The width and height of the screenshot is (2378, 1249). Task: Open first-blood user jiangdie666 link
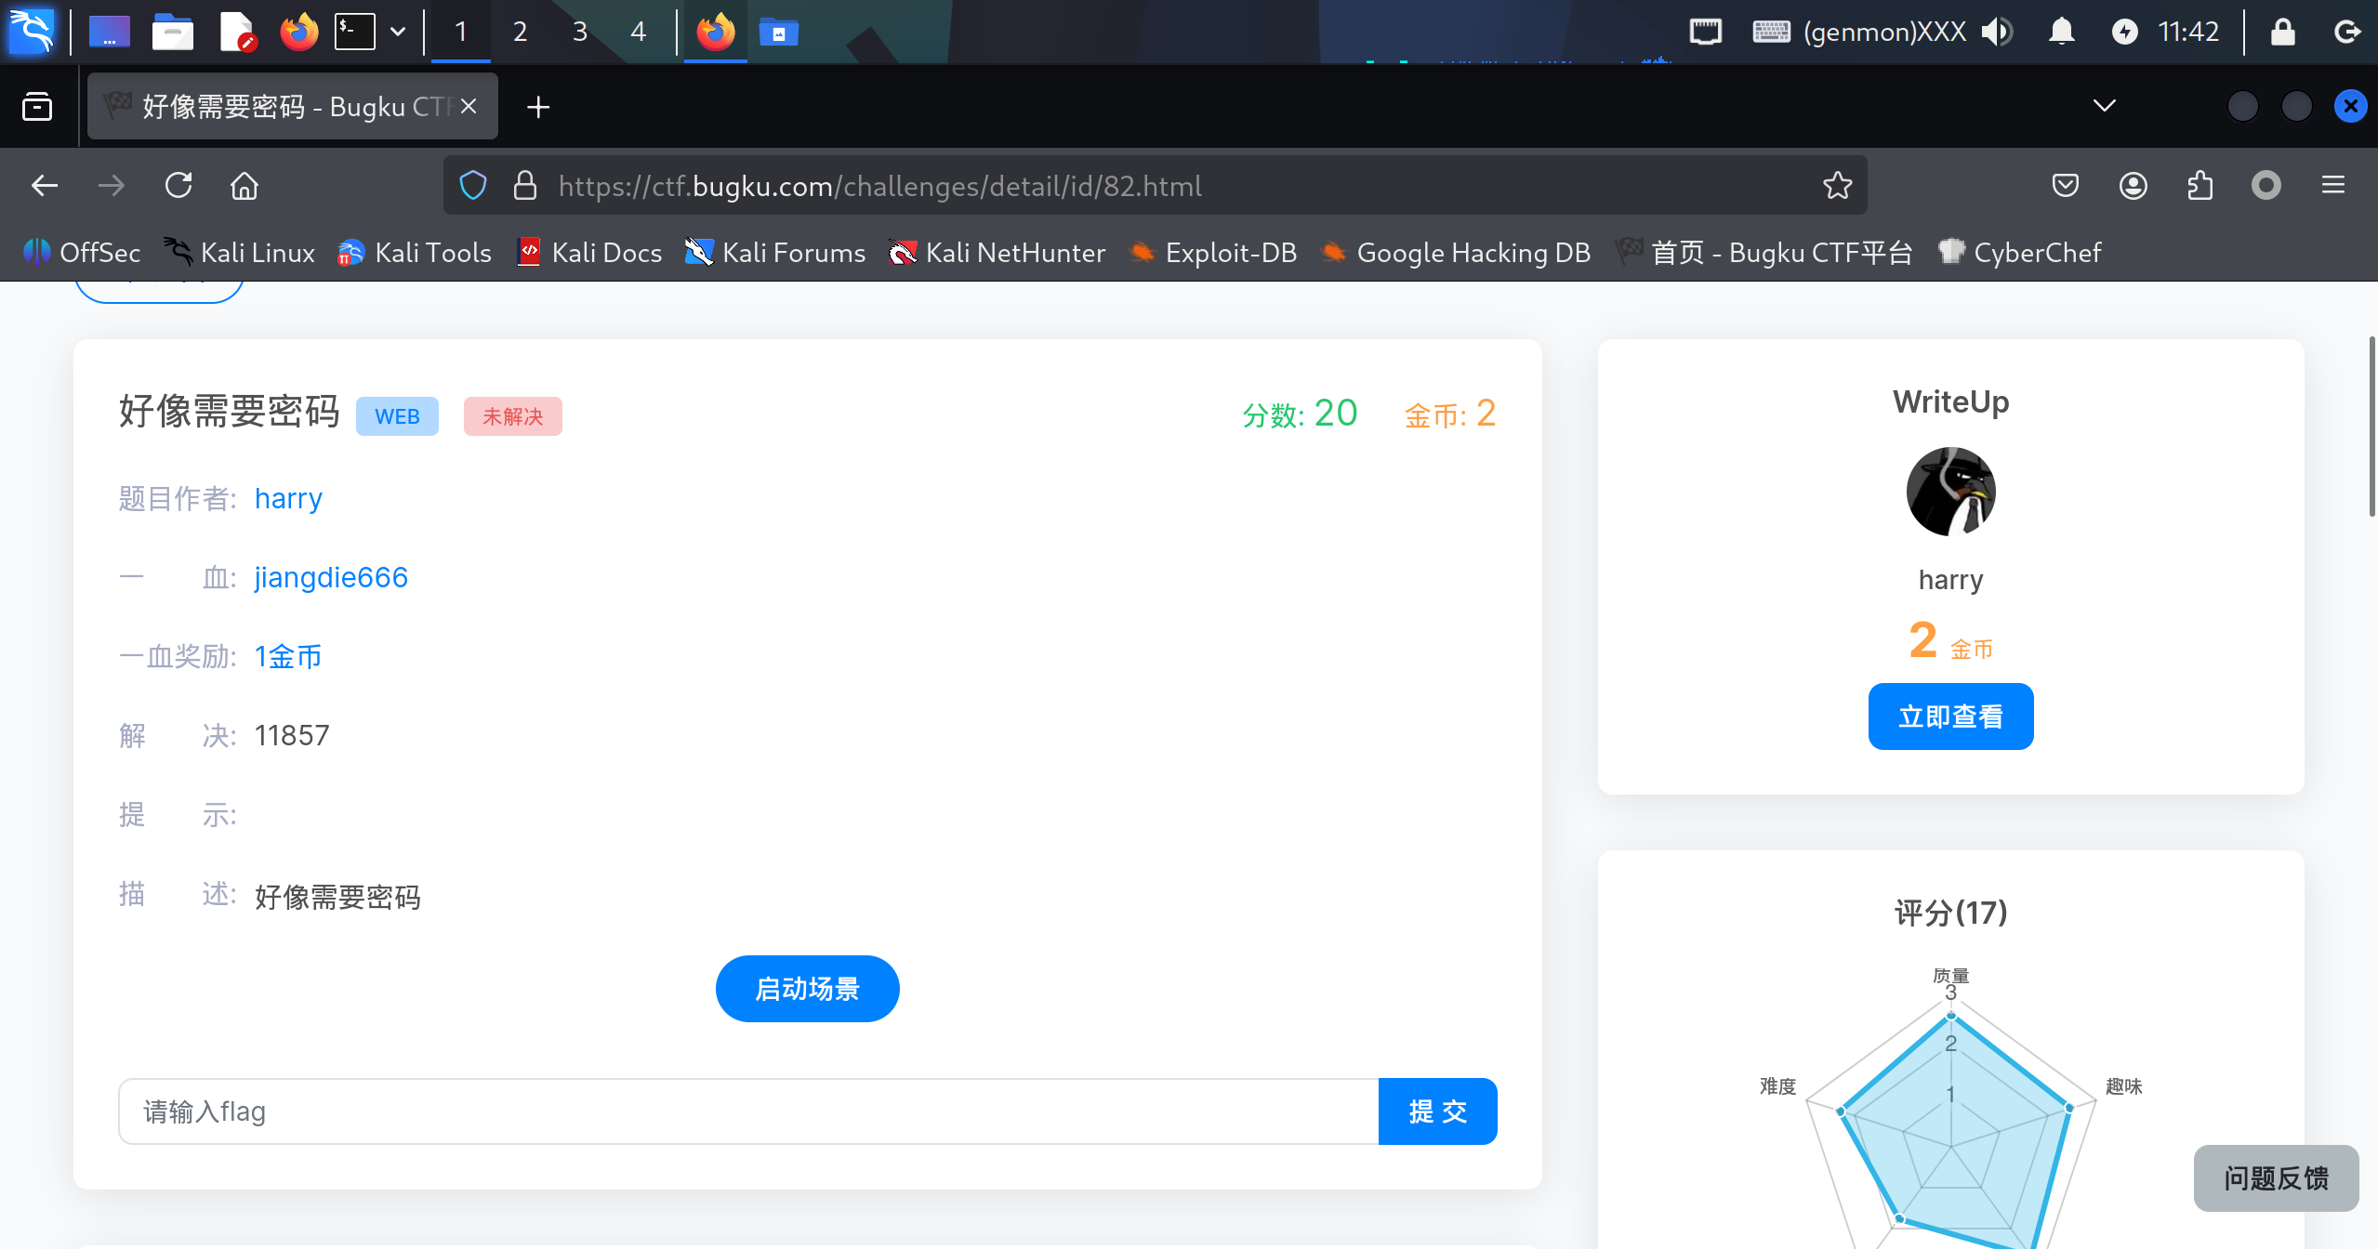[331, 578]
